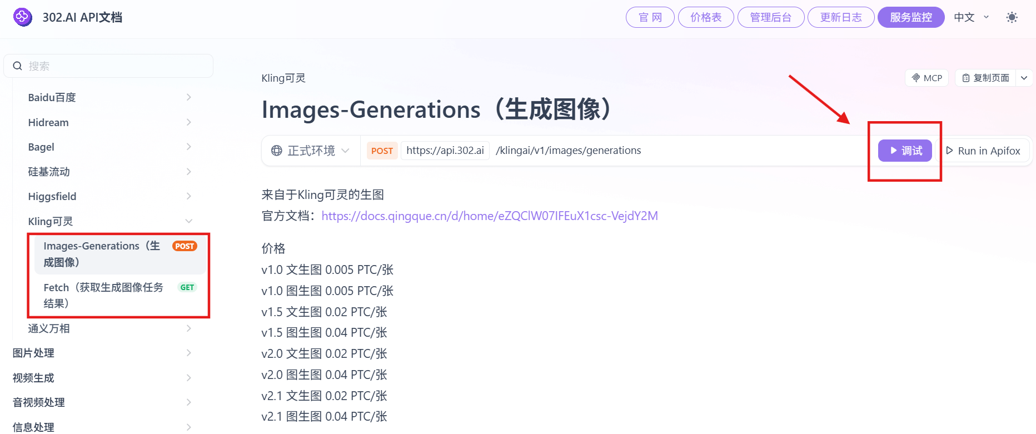Select Fetch(获取生成图像任务结果) item
The width and height of the screenshot is (1036, 434).
point(120,295)
